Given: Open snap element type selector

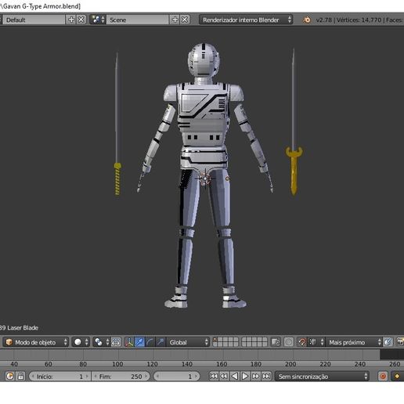Looking at the screenshot, I should [316, 342].
